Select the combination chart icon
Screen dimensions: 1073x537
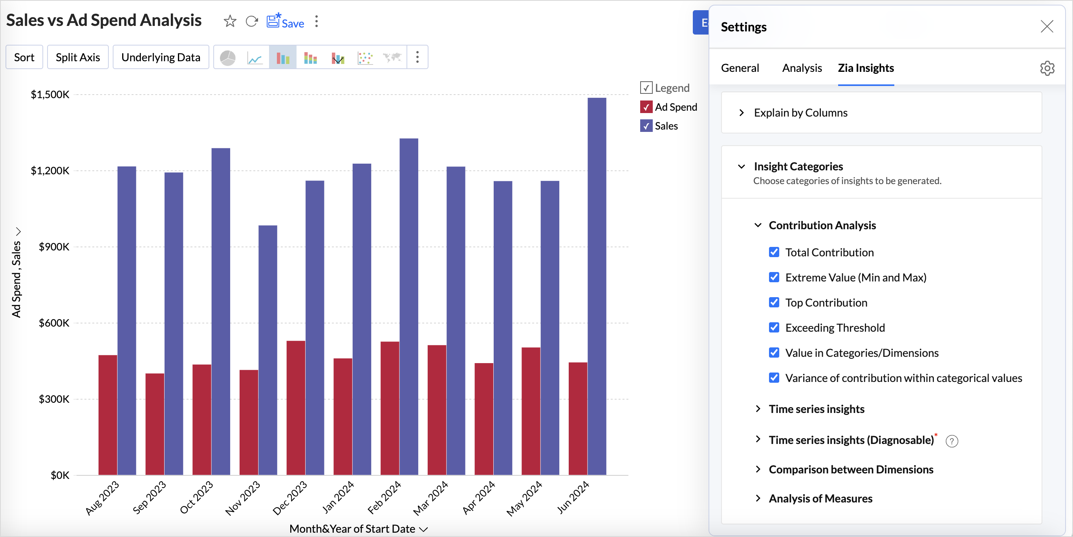(338, 57)
